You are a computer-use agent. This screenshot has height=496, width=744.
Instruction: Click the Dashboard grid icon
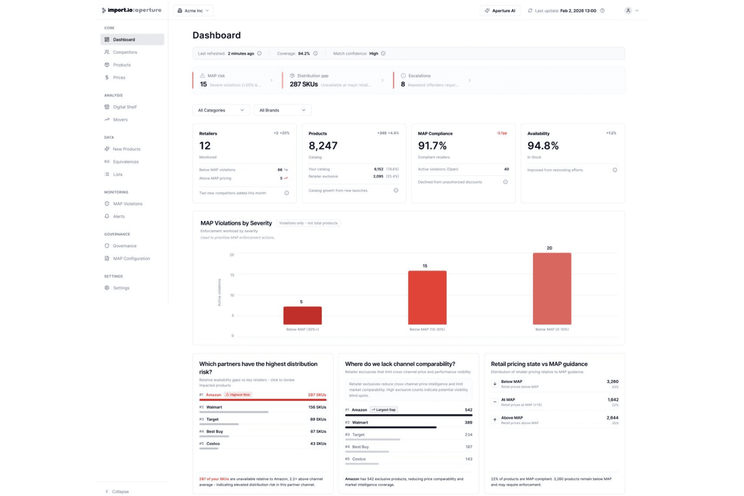click(107, 40)
